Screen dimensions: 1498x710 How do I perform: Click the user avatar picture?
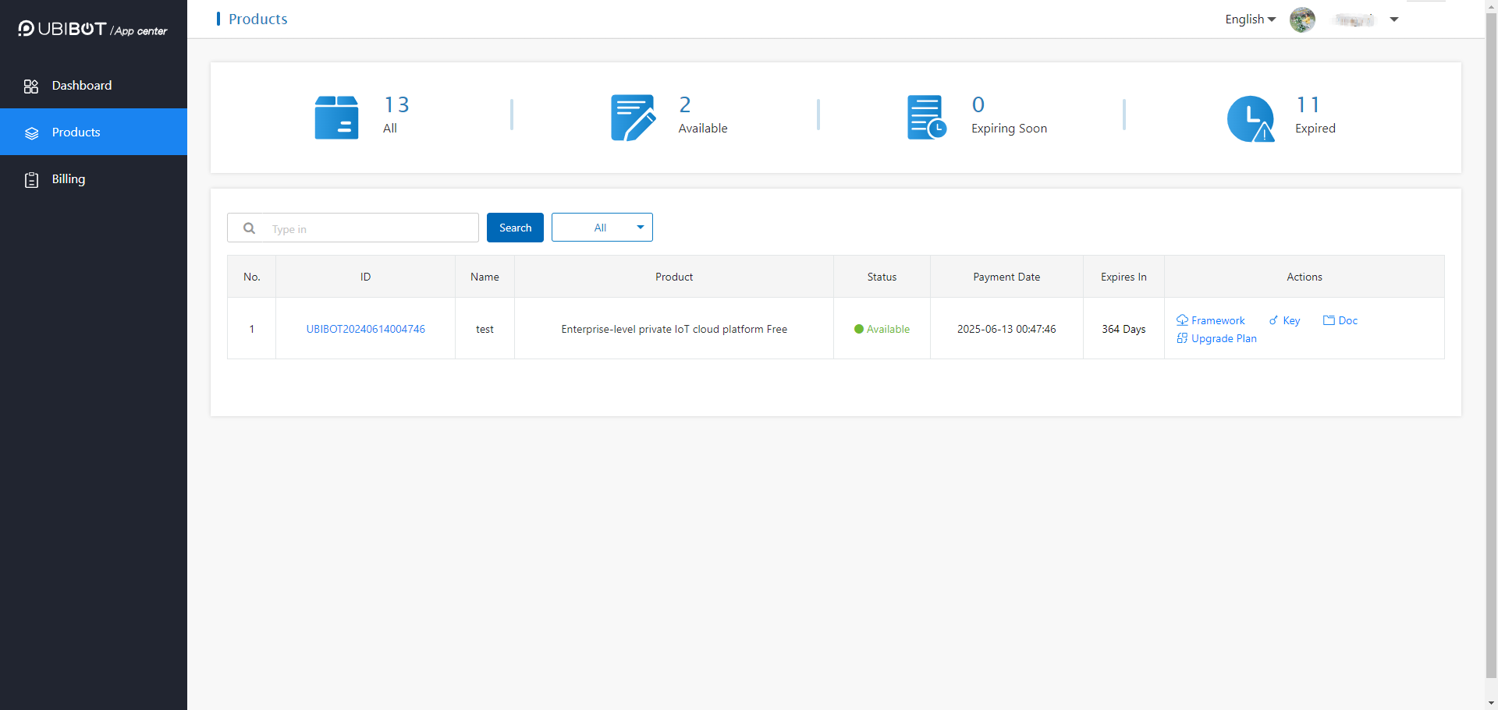[1302, 19]
